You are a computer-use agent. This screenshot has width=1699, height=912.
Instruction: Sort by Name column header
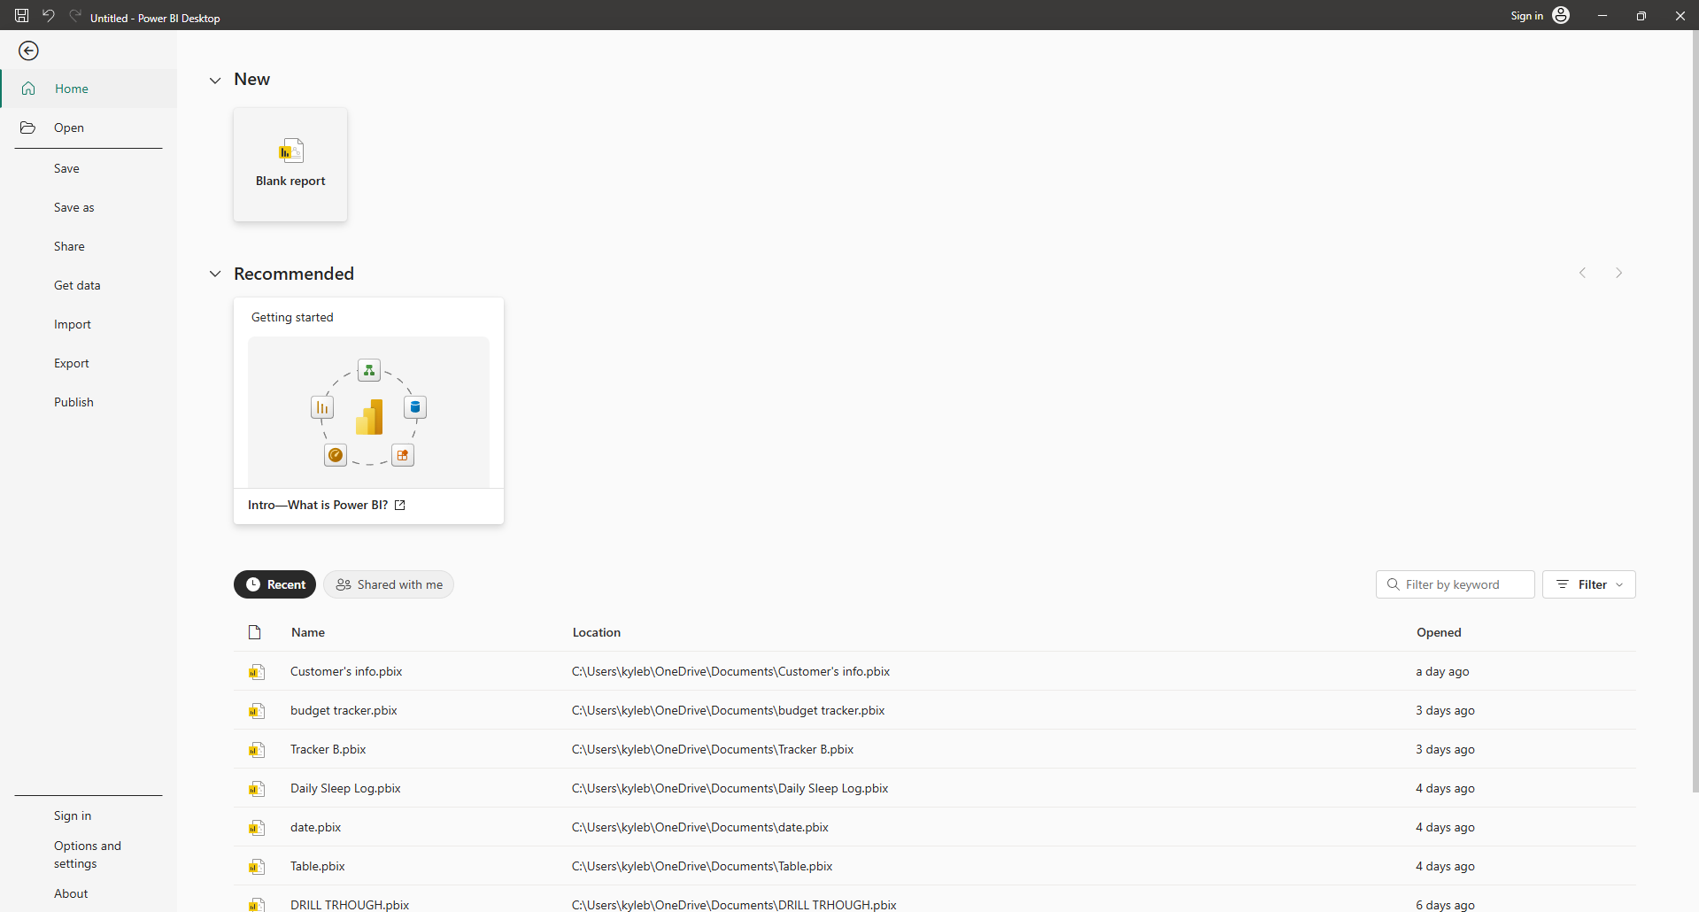[x=308, y=632]
